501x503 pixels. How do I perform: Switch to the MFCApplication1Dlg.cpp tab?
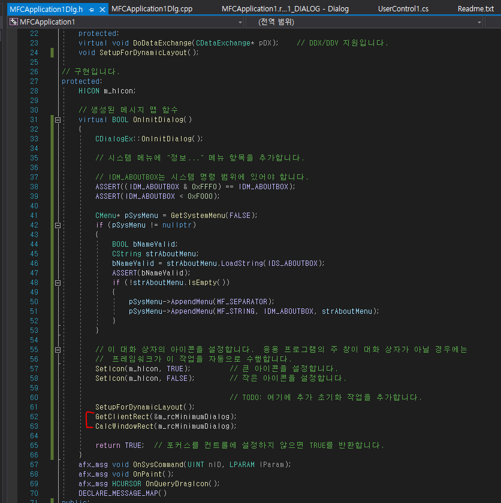pos(152,8)
